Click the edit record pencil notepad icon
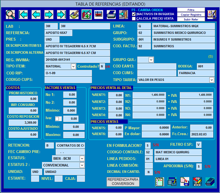 pyautogui.click(x=74, y=15)
